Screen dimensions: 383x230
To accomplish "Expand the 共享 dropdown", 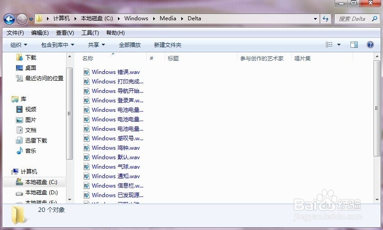I will (x=96, y=45).
